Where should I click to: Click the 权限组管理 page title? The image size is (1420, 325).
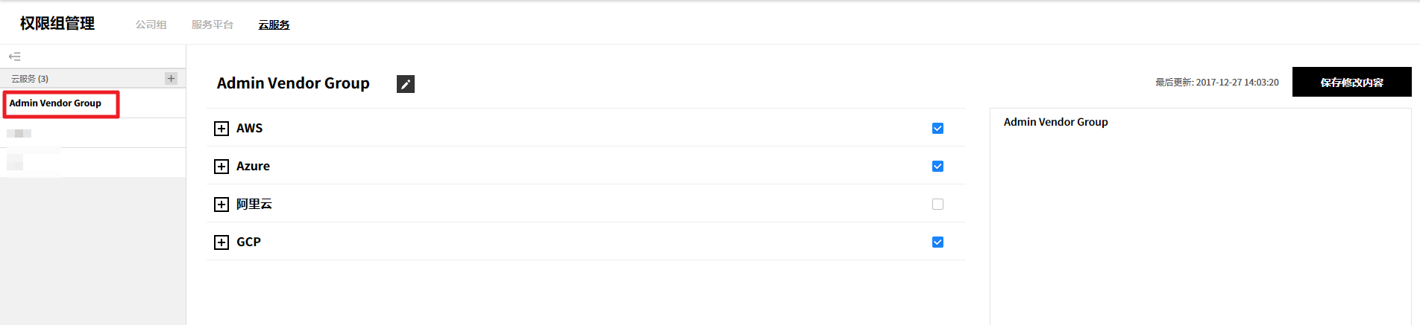[x=57, y=24]
